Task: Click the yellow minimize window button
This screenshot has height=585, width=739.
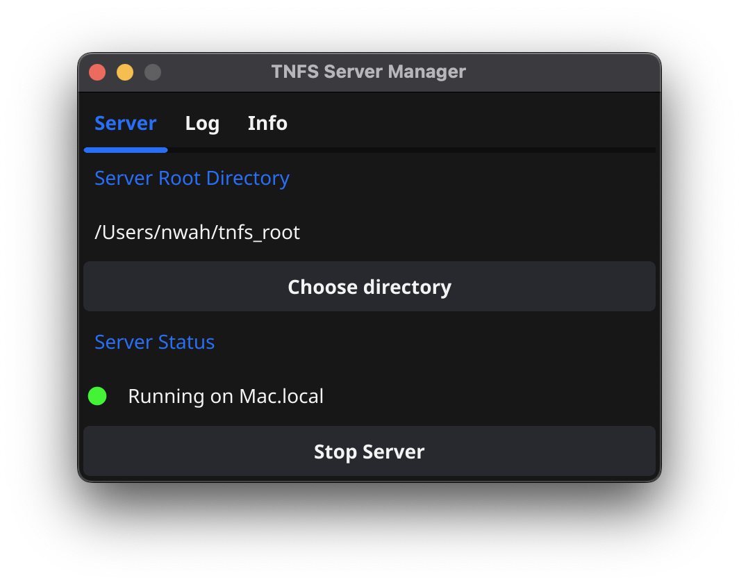Action: coord(125,72)
